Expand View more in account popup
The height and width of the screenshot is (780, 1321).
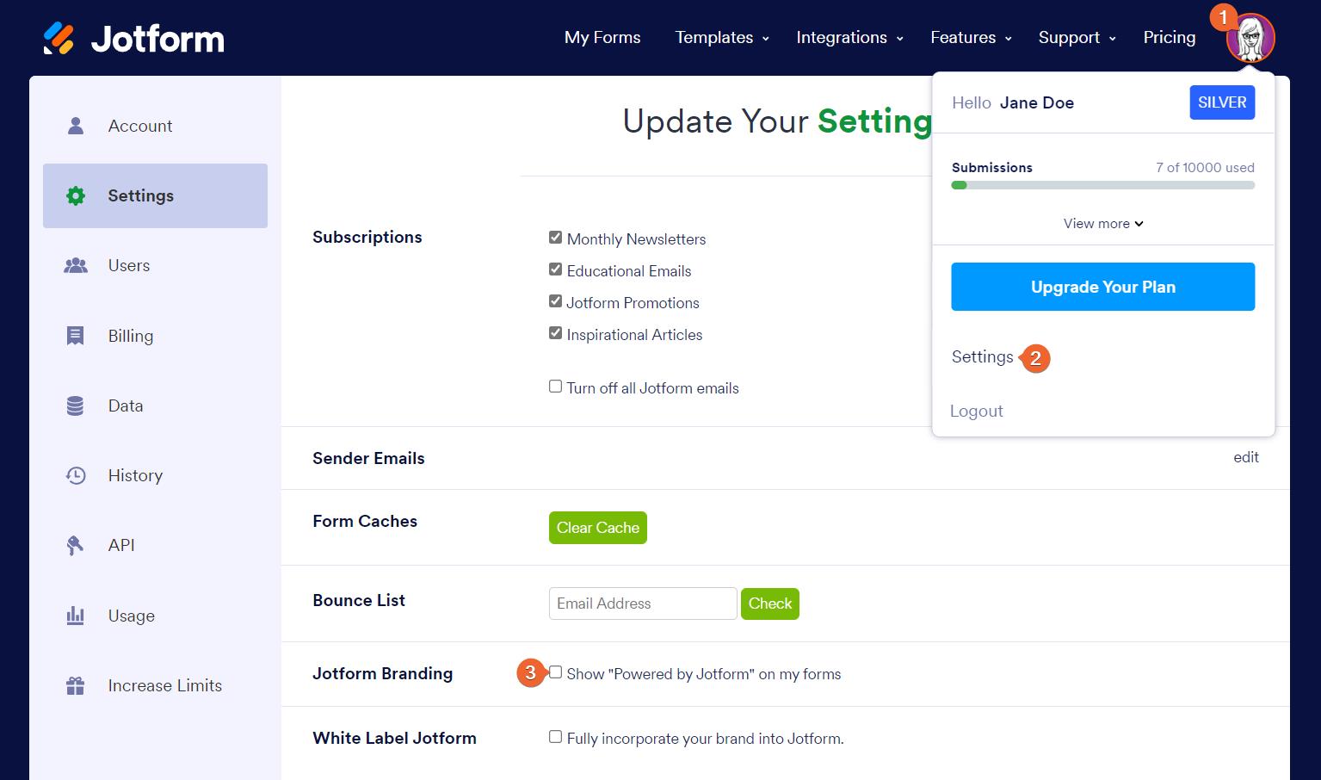(x=1103, y=223)
